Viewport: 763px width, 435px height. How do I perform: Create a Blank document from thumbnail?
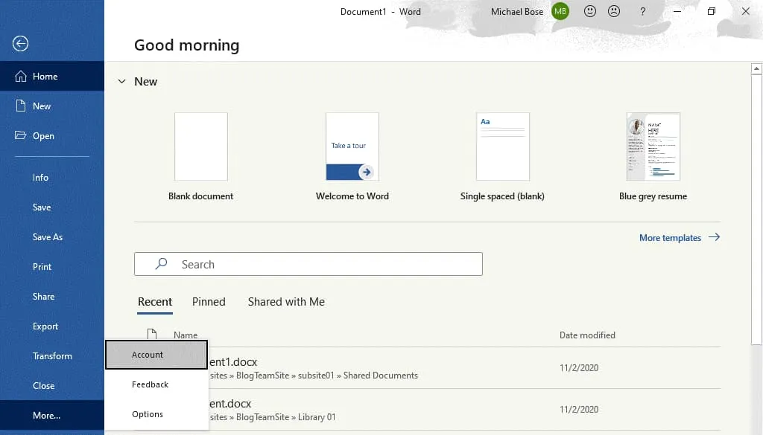[201, 146]
